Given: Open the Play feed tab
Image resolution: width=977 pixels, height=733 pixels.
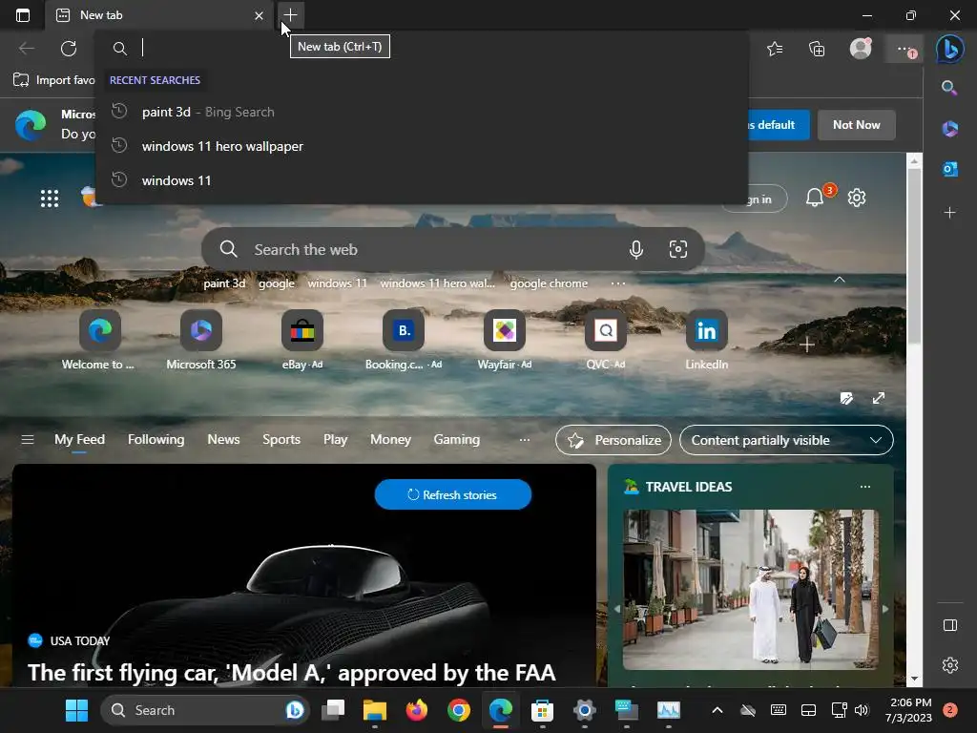Looking at the screenshot, I should coord(335,439).
